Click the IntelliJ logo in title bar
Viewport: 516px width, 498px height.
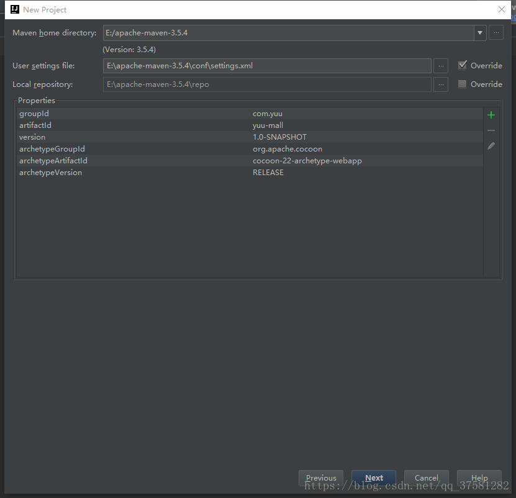15,9
